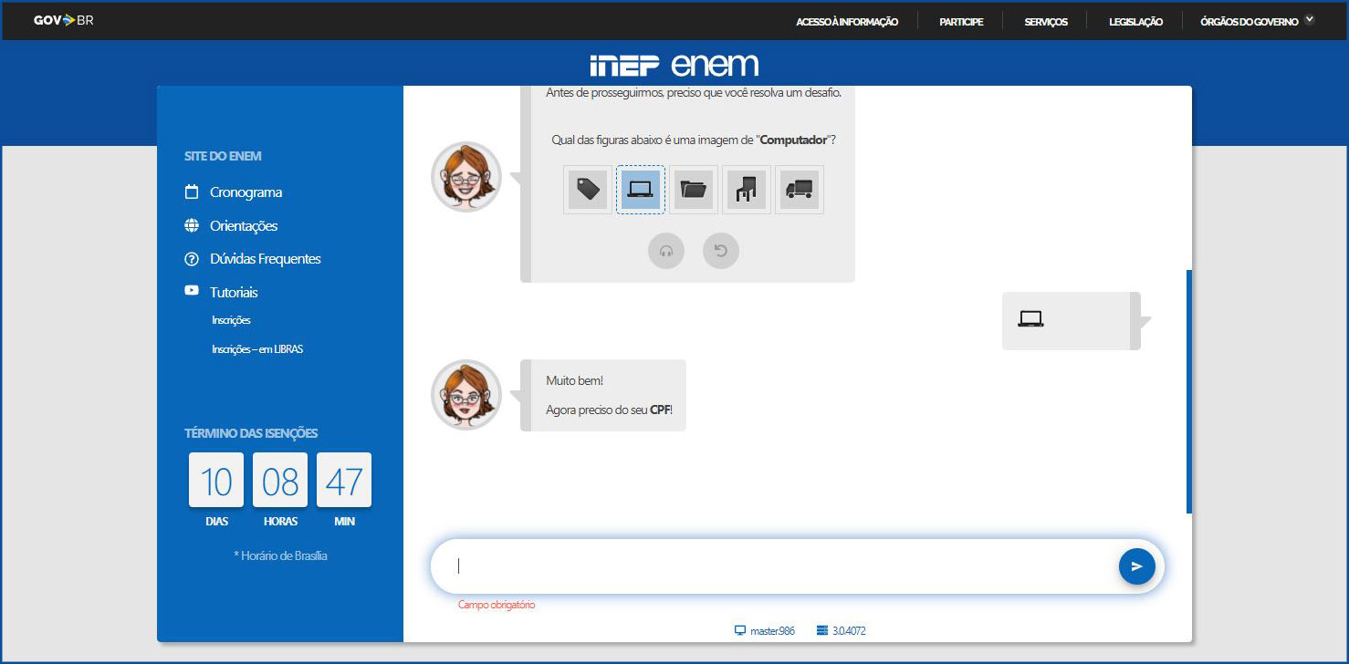Reload the captcha challenge
Screen dimensions: 1349x664
click(721, 251)
